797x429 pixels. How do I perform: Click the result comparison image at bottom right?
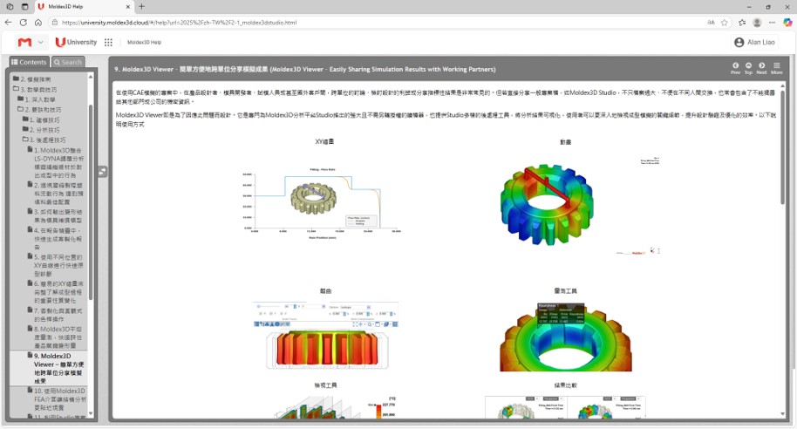[565, 406]
